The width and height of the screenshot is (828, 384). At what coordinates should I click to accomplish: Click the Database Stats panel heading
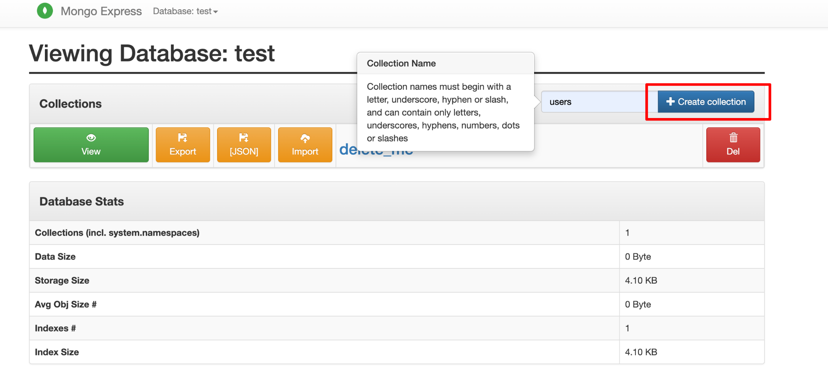click(82, 201)
